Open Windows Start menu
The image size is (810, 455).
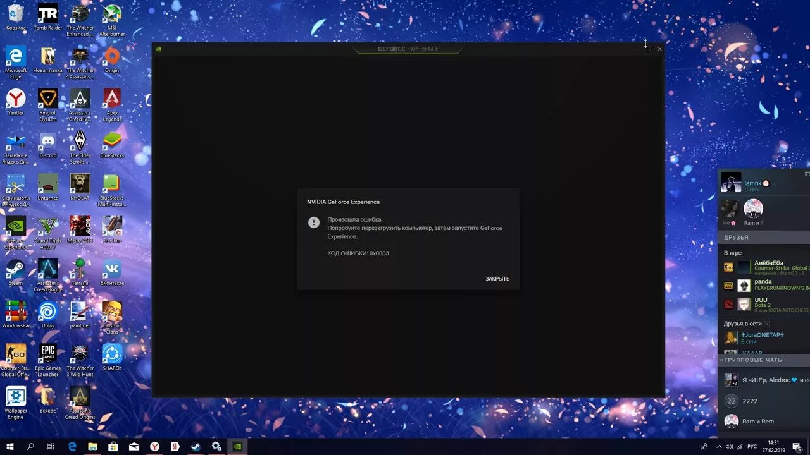[10, 446]
